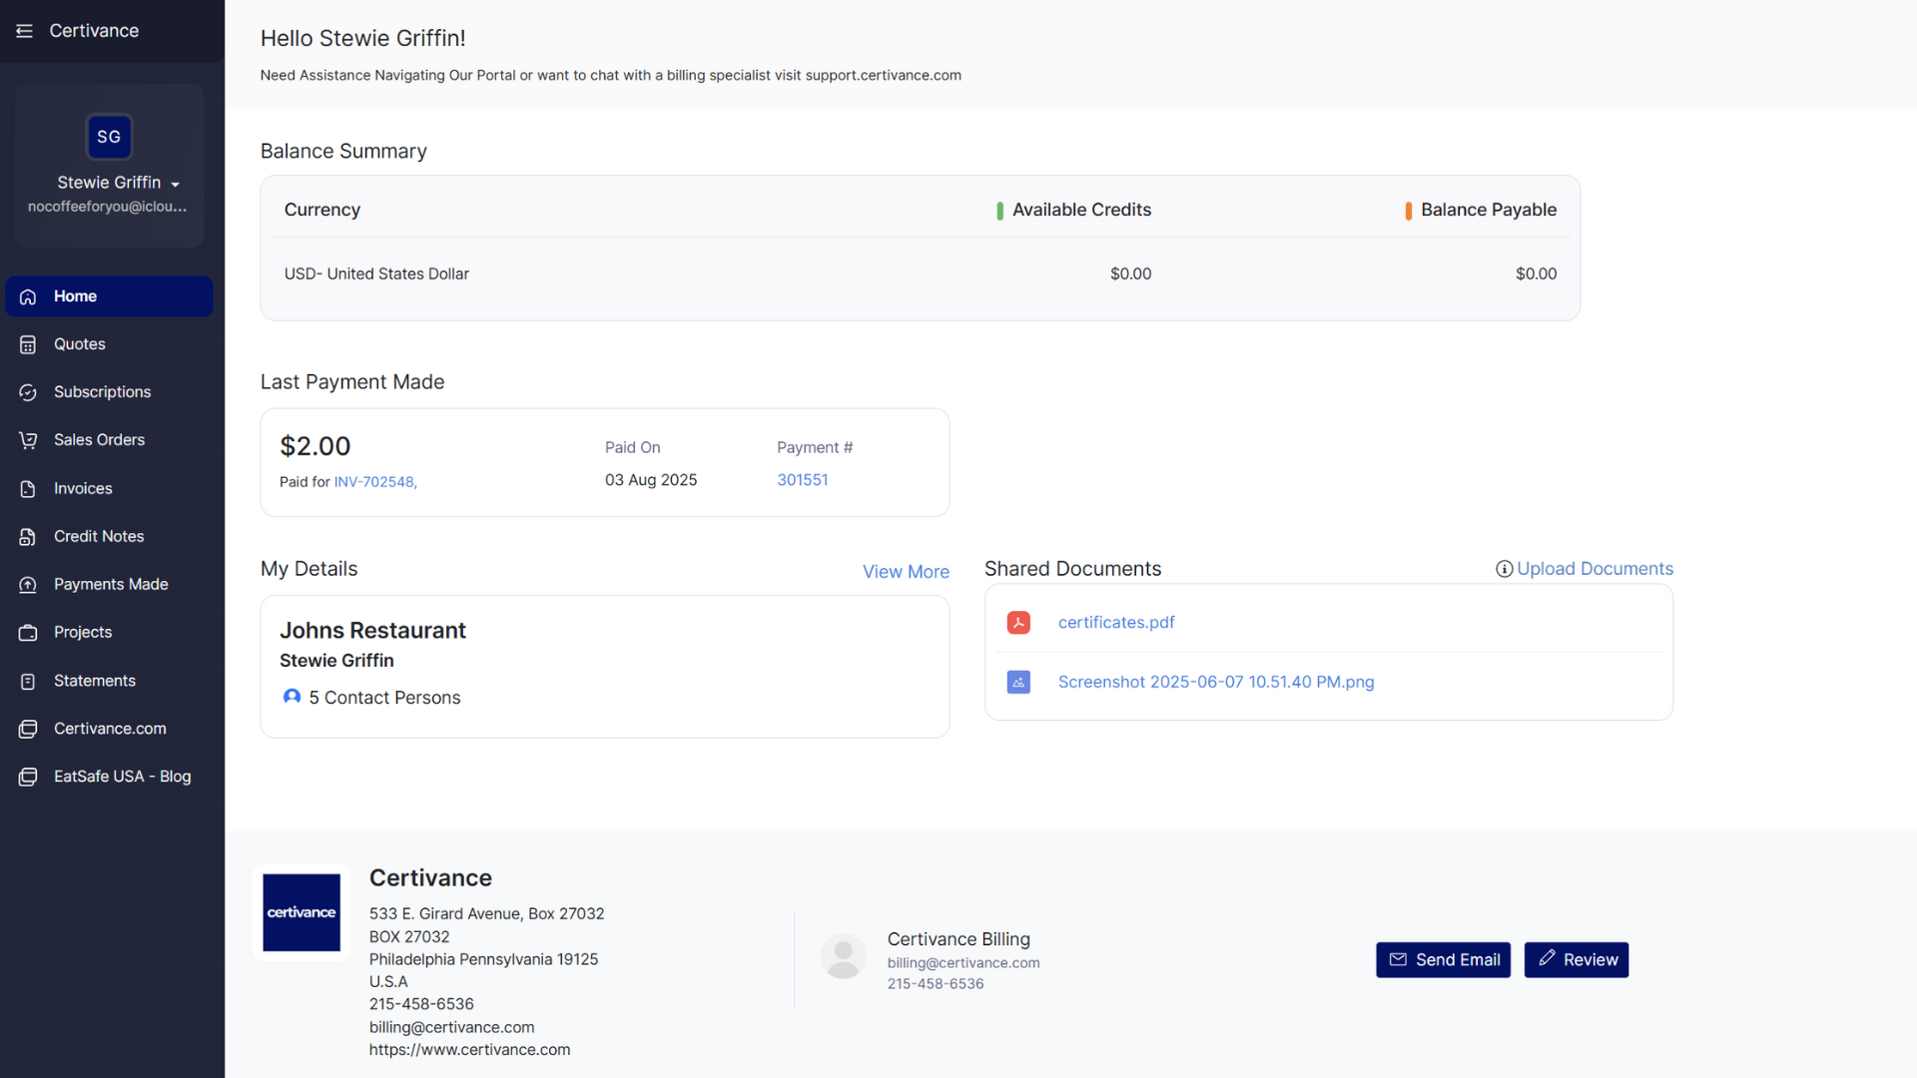Click the Payments Made sidebar icon
Screen dimensions: 1917x1078
28,585
